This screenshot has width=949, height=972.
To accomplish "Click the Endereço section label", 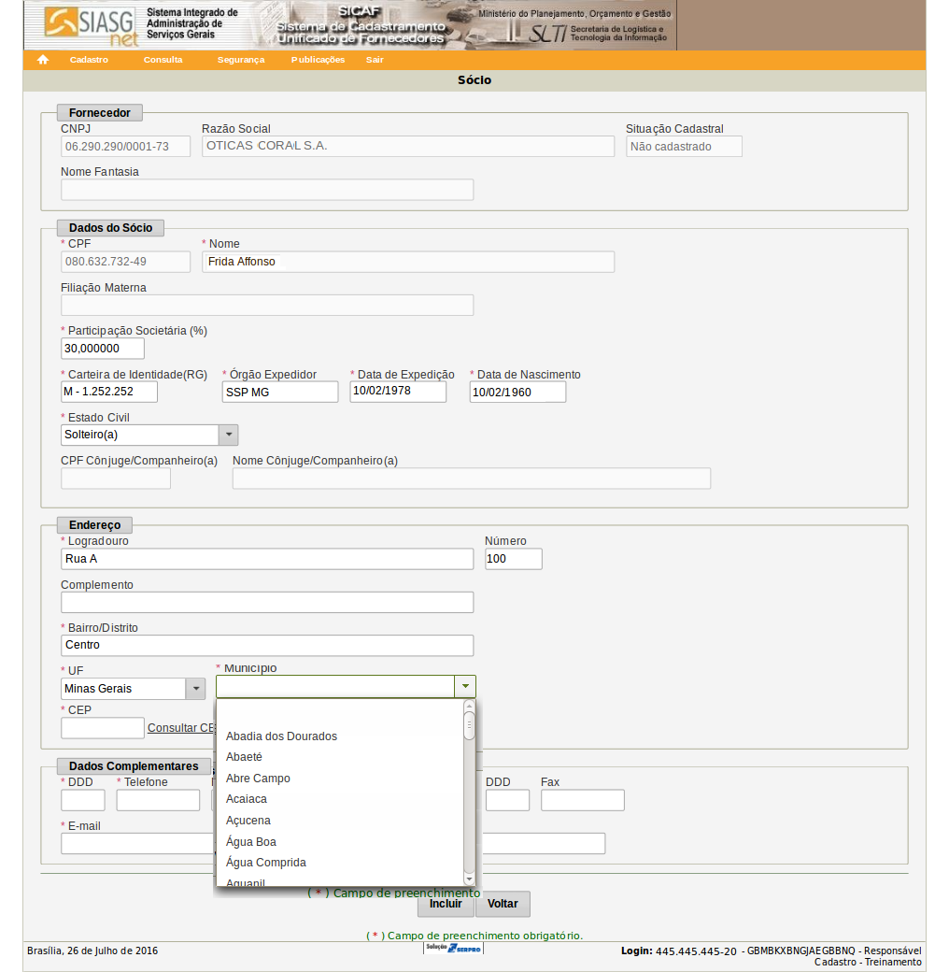I will (x=94, y=525).
